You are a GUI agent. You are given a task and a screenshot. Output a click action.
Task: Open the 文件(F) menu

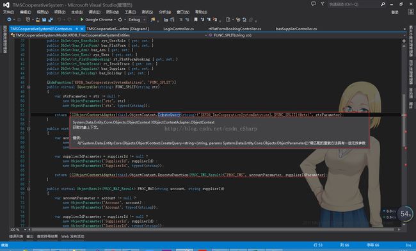click(8, 12)
